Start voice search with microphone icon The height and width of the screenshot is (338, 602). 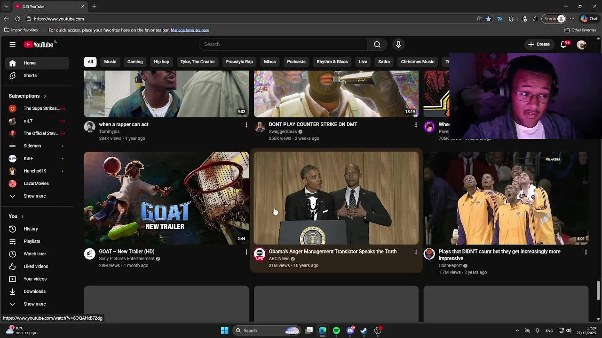pos(398,44)
